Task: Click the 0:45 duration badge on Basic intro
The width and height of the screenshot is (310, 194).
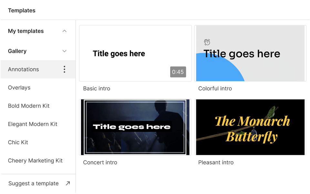Action: [178, 72]
